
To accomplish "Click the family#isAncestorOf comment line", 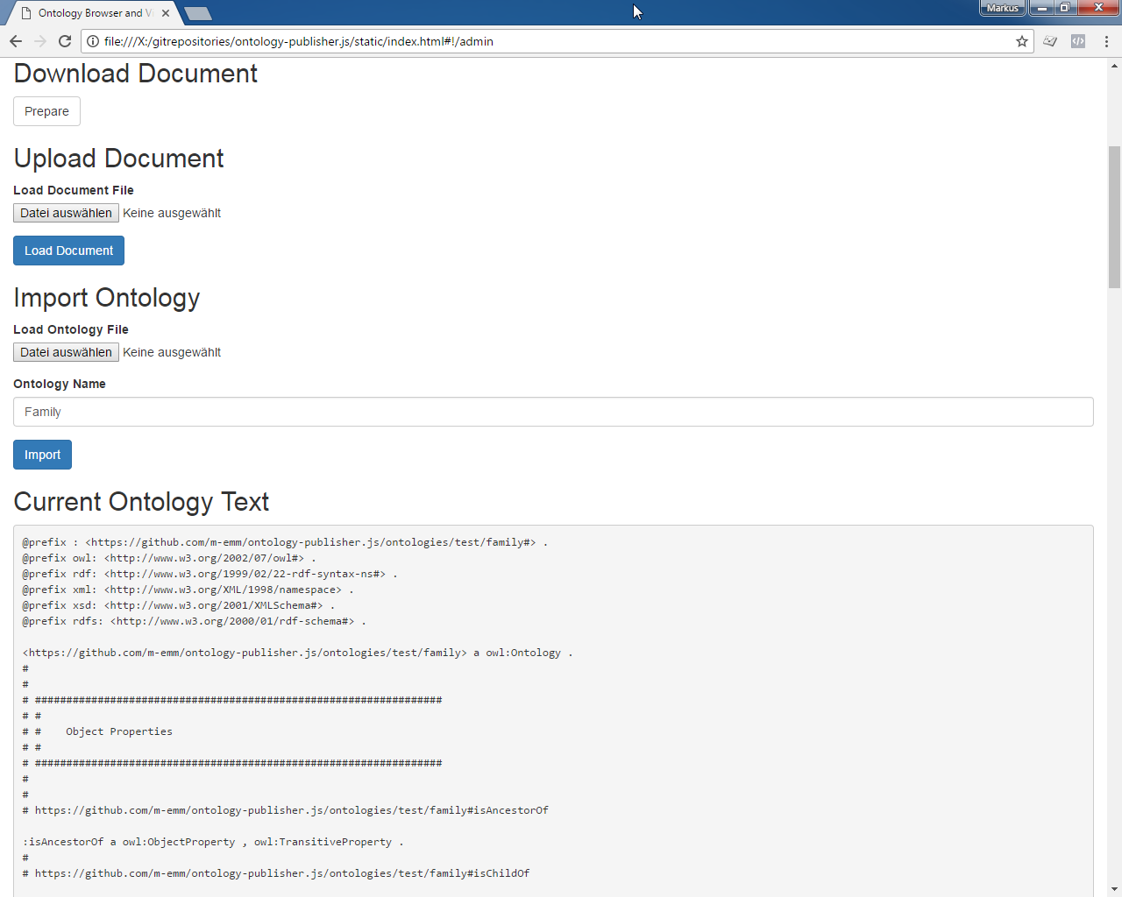I will point(286,810).
